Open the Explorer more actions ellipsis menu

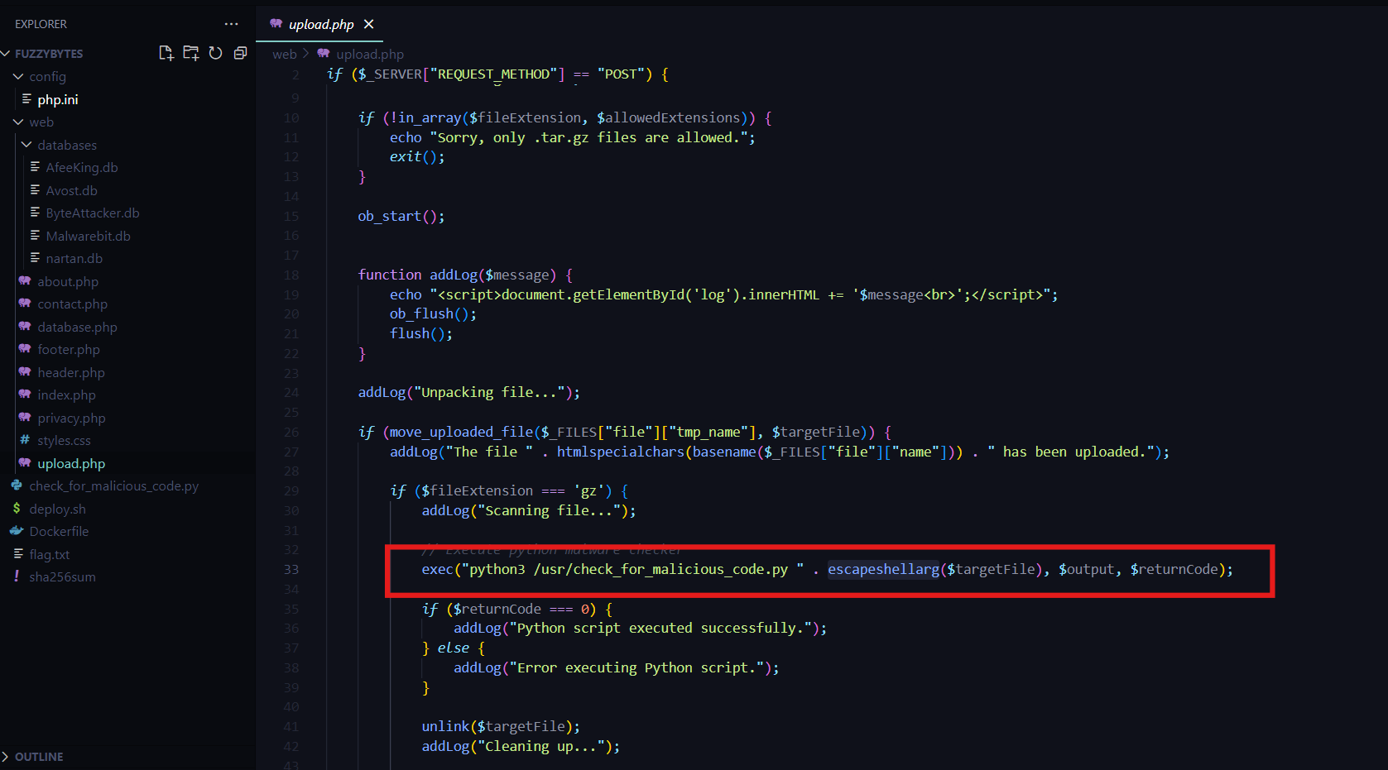point(231,24)
